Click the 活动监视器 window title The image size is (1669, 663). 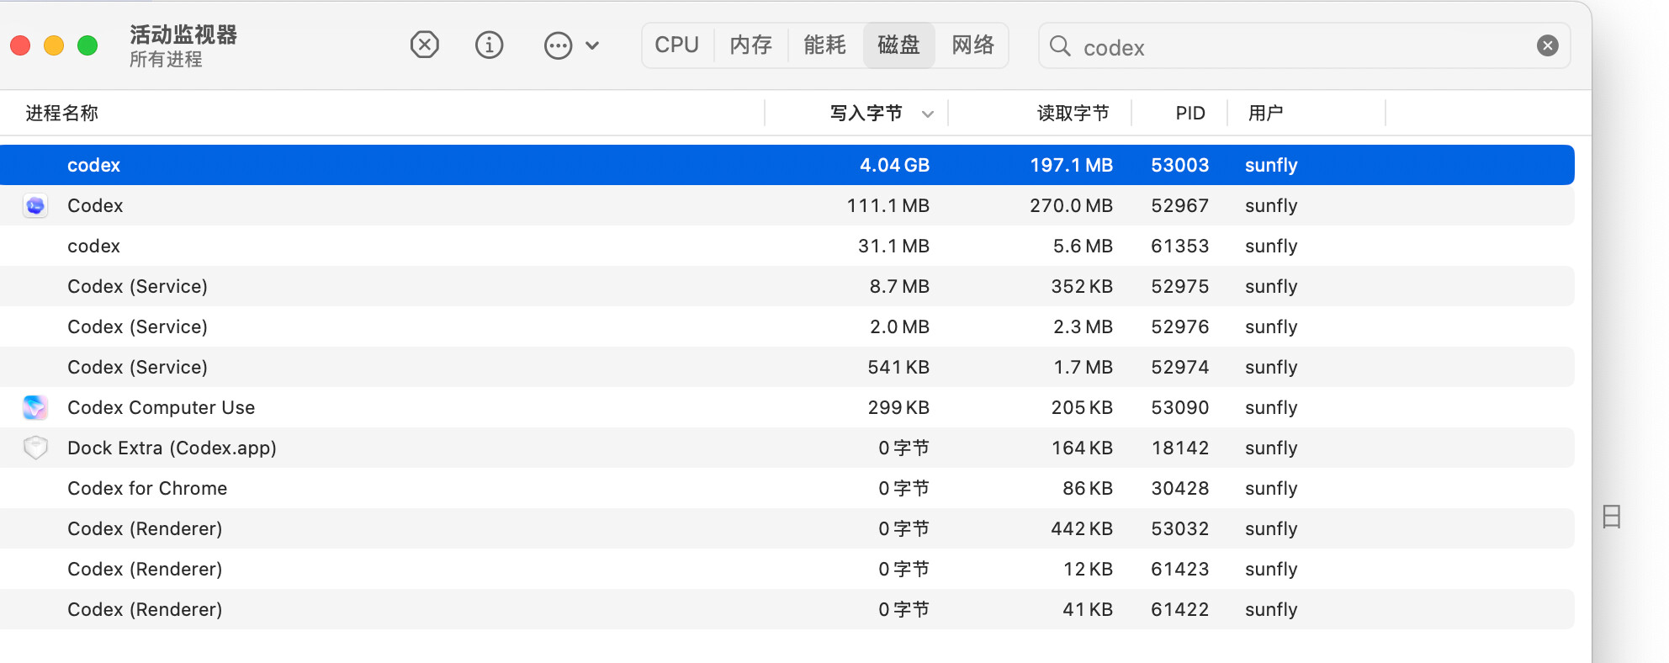tap(183, 34)
